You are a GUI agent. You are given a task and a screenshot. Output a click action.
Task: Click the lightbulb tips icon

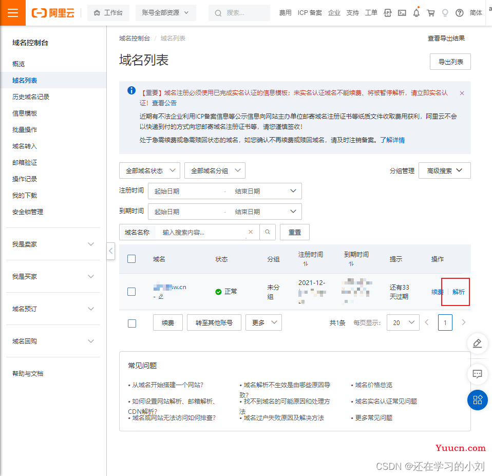tap(445, 13)
